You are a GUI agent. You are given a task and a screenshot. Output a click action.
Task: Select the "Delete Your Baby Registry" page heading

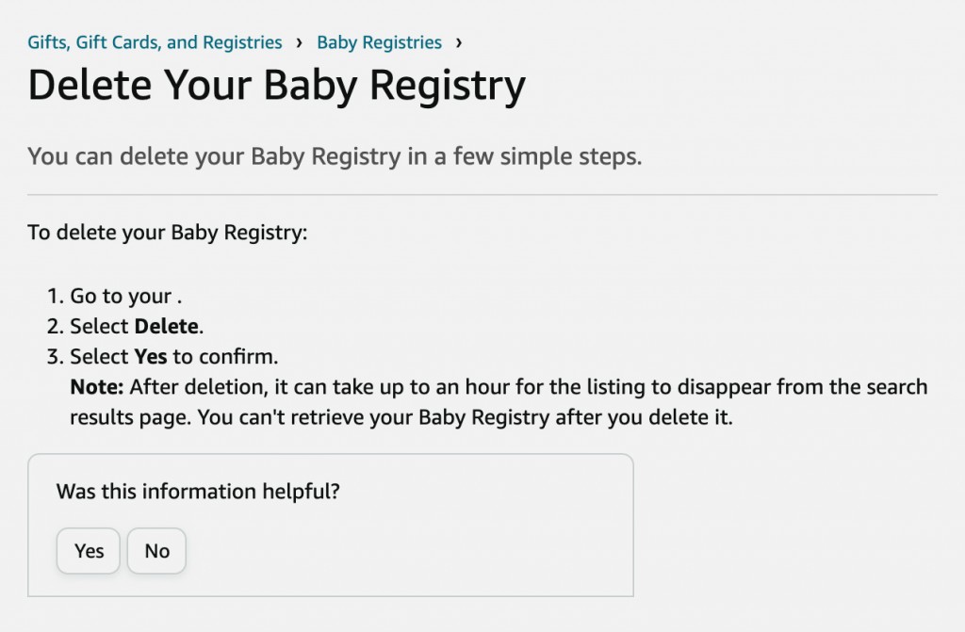277,85
